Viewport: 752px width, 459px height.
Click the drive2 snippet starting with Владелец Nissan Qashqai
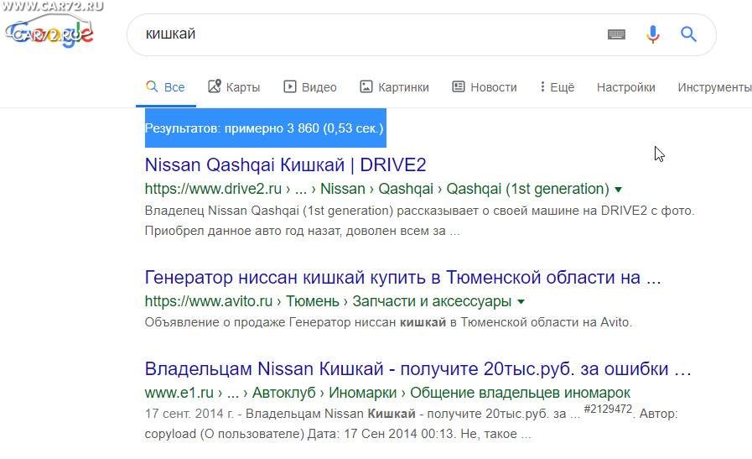pyautogui.click(x=420, y=221)
